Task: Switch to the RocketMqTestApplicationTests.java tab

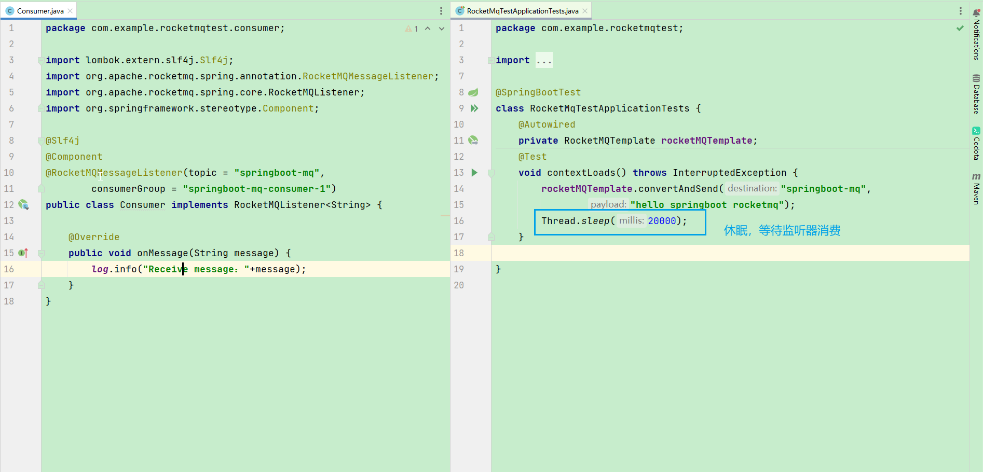Action: (522, 11)
